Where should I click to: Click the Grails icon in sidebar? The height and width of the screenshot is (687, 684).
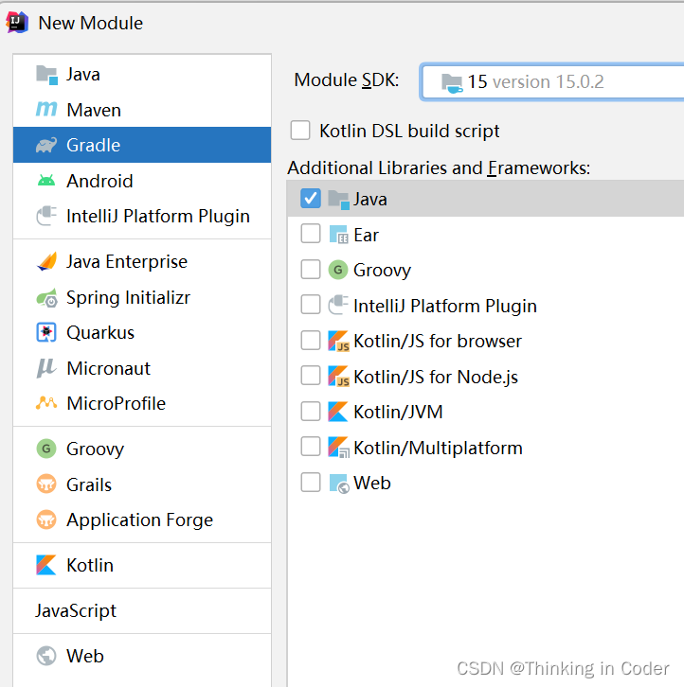pos(46,484)
